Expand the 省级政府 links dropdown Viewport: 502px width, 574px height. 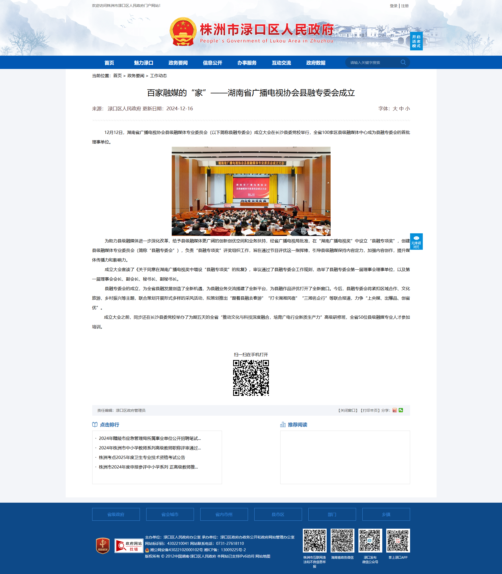116,514
